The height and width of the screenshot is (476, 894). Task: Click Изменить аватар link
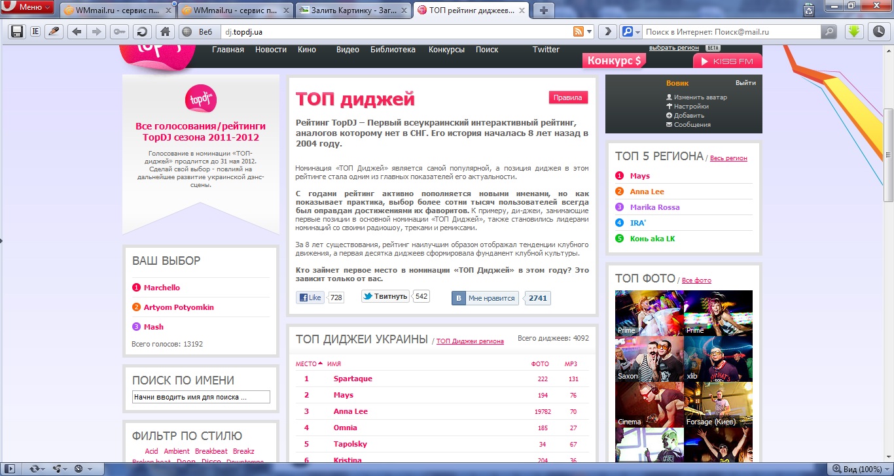coord(700,97)
